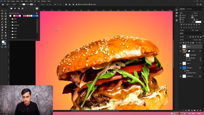Open the Window menu
This screenshot has width=204, height=115.
coord(44,1)
